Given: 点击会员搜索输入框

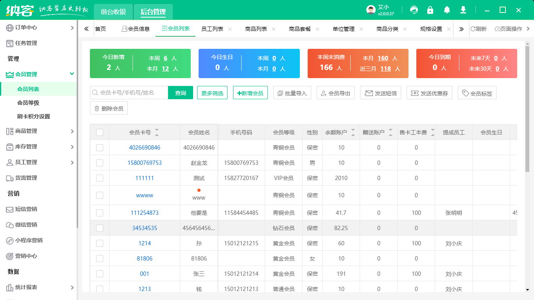Looking at the screenshot, I should point(129,93).
